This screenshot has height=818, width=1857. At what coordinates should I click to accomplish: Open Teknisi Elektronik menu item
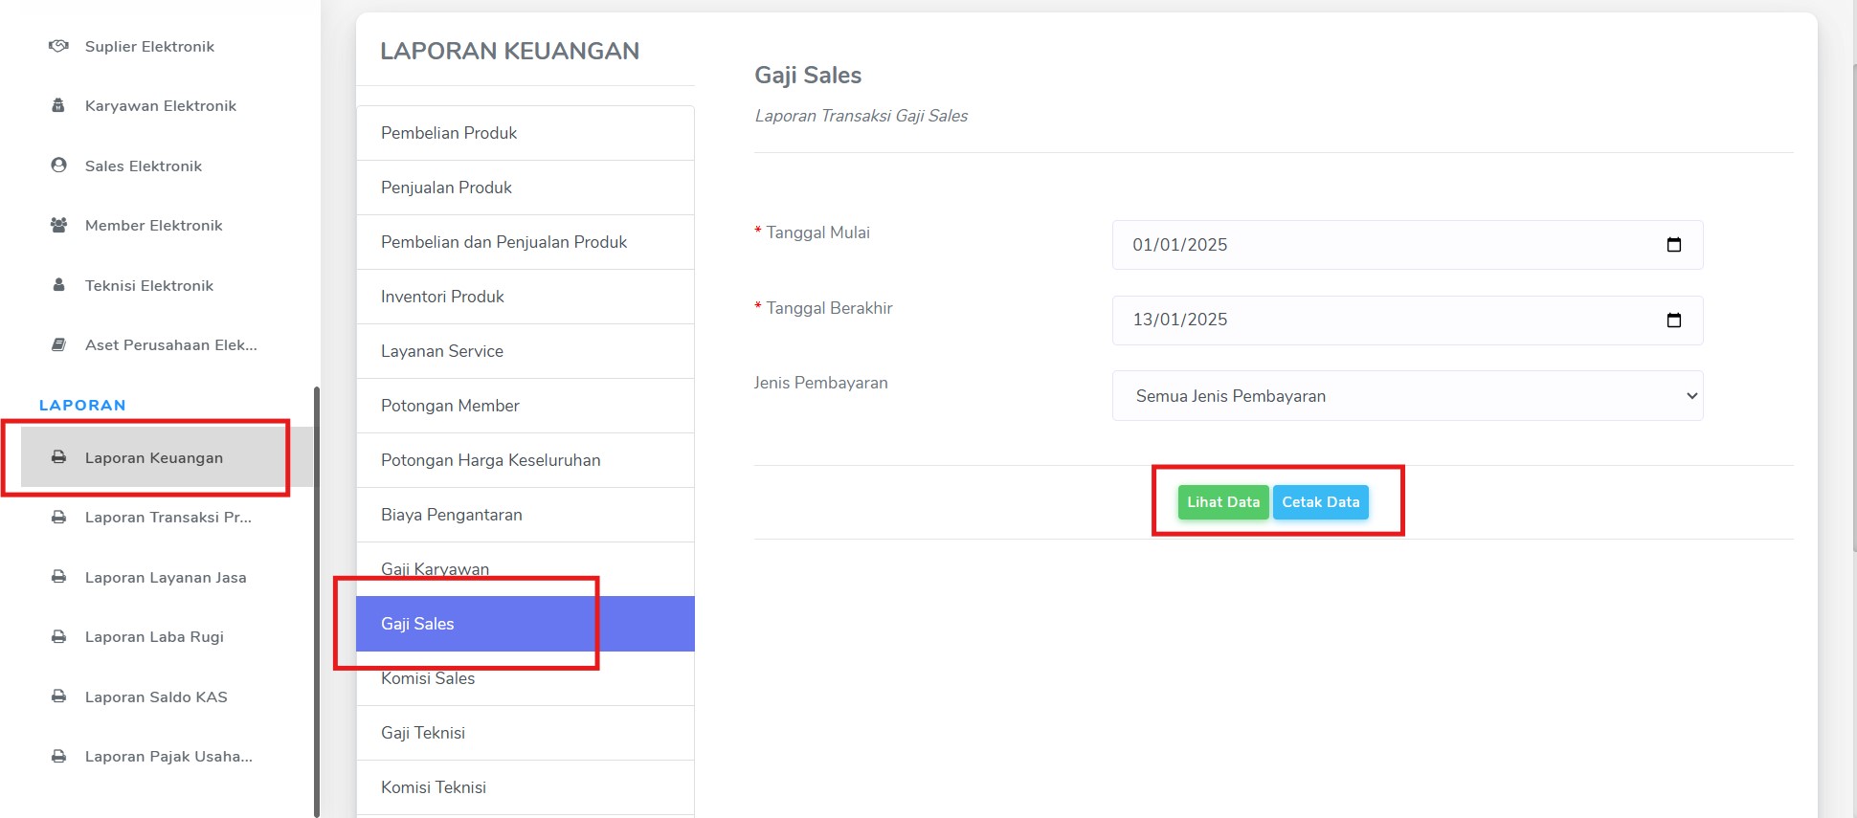point(148,285)
